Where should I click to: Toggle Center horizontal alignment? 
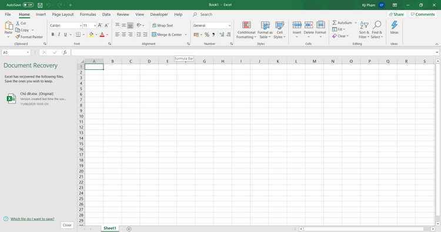[x=123, y=35]
